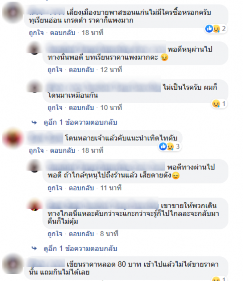Expand first 'ดูอีก 1 ข้อความตอบกลับ' arrow
243x281 pixels.
pyautogui.click(x=34, y=123)
